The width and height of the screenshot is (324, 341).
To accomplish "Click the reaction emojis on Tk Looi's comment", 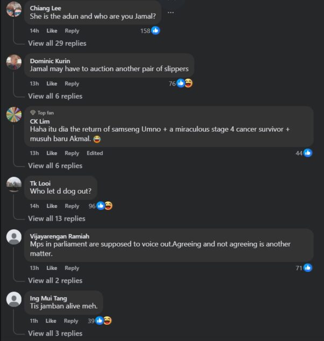I will pyautogui.click(x=104, y=206).
